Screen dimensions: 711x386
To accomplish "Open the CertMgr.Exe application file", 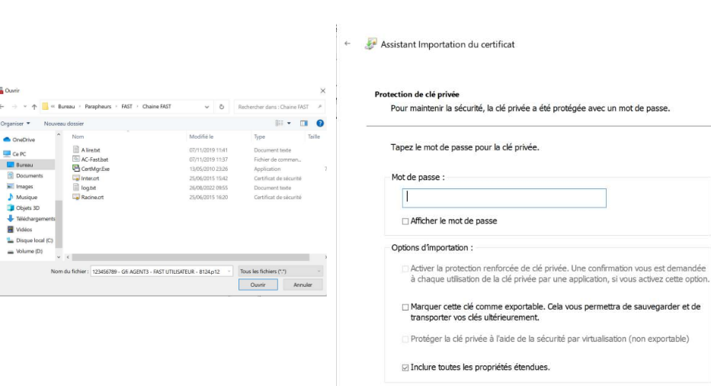I will click(x=95, y=169).
